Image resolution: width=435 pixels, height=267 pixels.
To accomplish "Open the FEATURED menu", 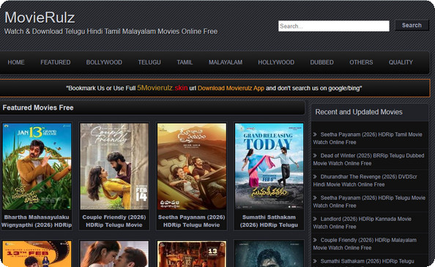I will (x=56, y=62).
